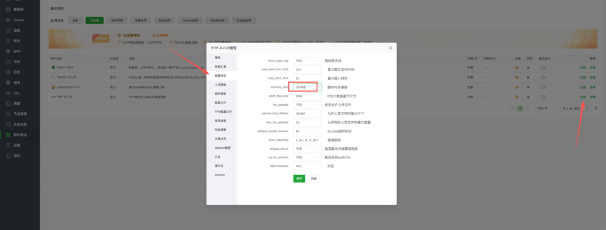
Task: Open the short_open_tag dropdown
Action: (x=307, y=60)
